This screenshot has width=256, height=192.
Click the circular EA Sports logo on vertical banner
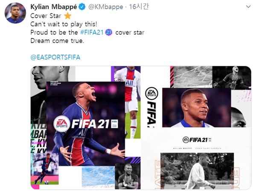pyautogui.click(x=151, y=93)
